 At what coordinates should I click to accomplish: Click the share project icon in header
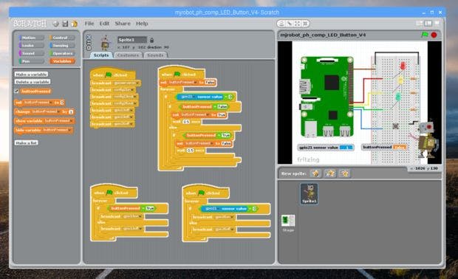(75, 24)
